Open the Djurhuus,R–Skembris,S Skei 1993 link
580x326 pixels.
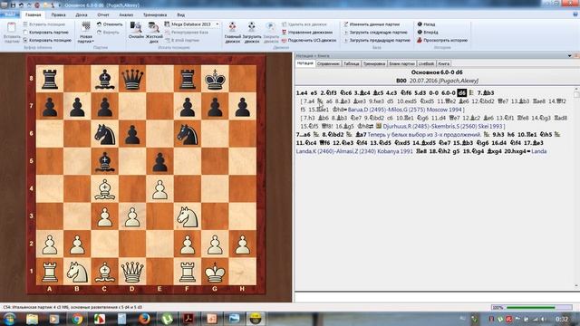(x=443, y=127)
